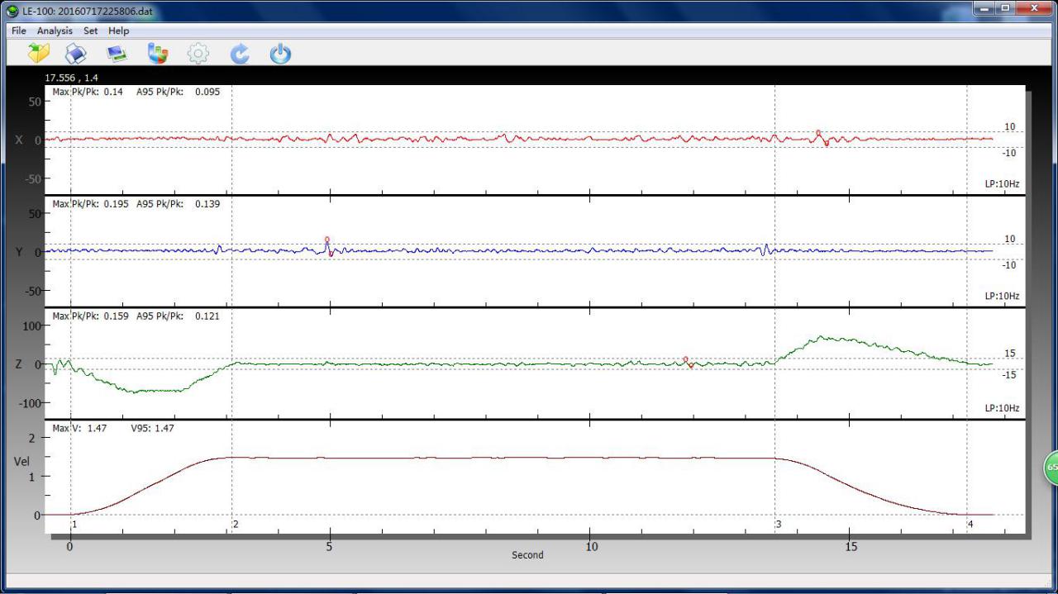
Task: Click the printer icon in toolbar
Action: (76, 54)
